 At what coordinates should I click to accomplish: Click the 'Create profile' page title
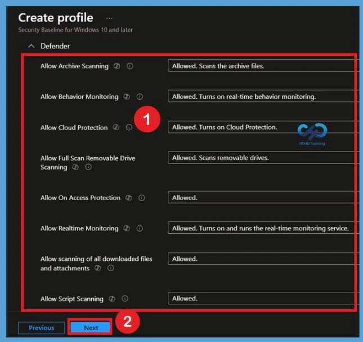(56, 18)
